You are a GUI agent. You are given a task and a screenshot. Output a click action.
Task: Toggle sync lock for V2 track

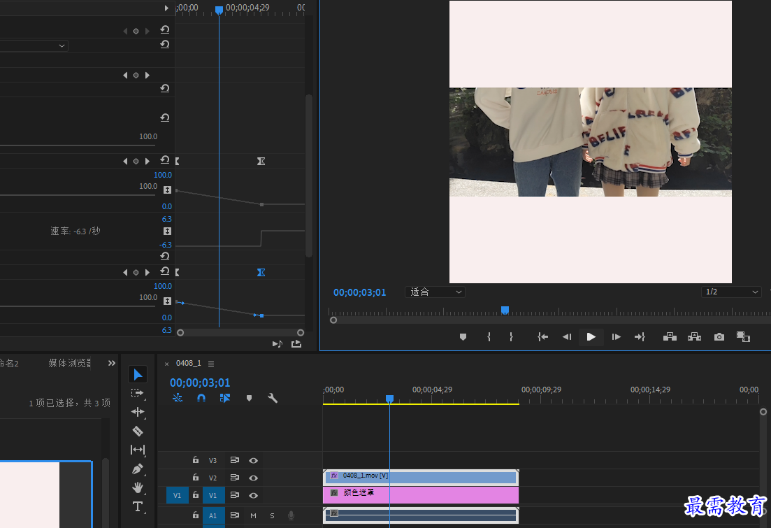click(235, 478)
